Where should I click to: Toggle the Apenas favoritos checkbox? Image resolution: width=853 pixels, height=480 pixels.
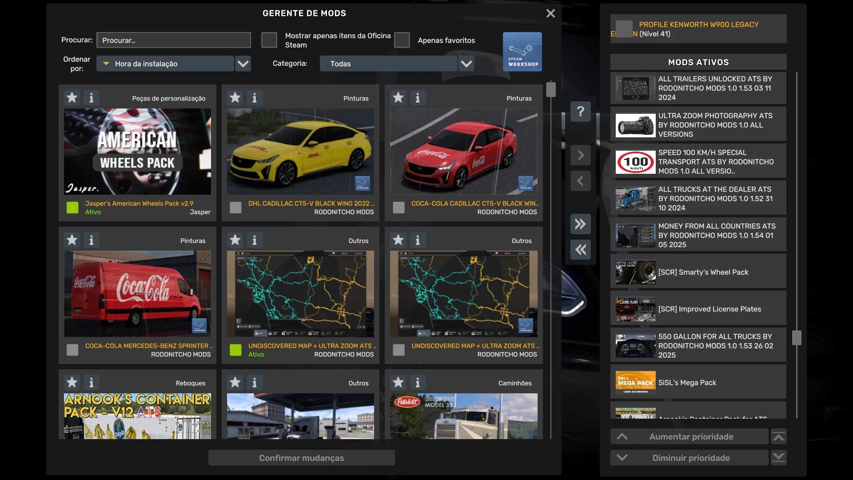tap(402, 40)
